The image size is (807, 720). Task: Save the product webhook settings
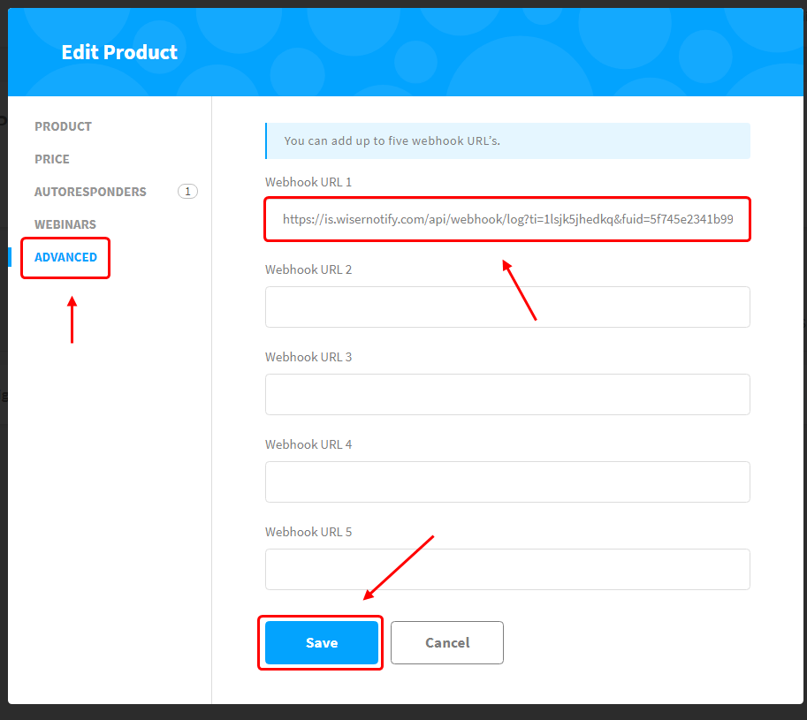[322, 642]
